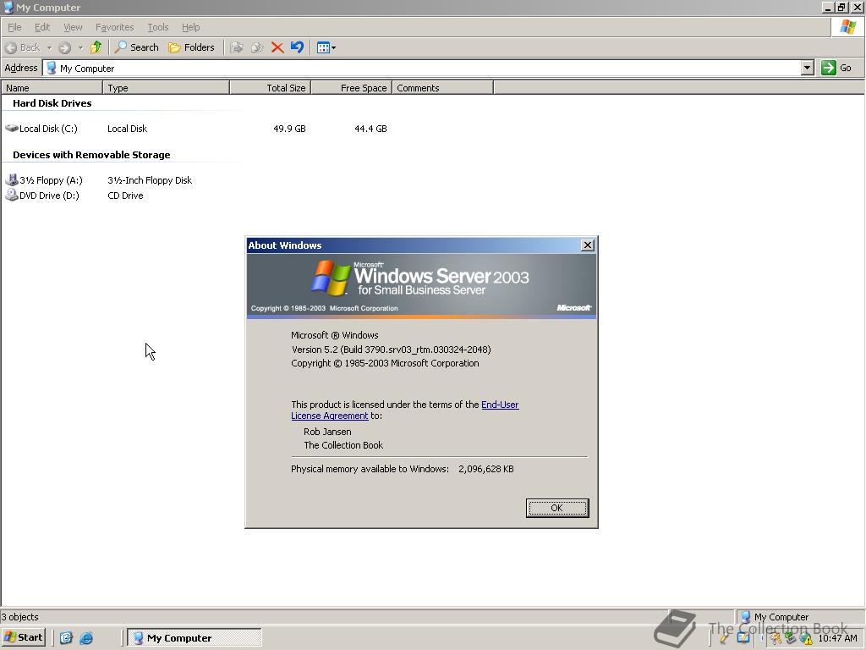Click the 'Local Disk (C:)' name text
Image resolution: width=866 pixels, height=650 pixels.
(x=48, y=129)
